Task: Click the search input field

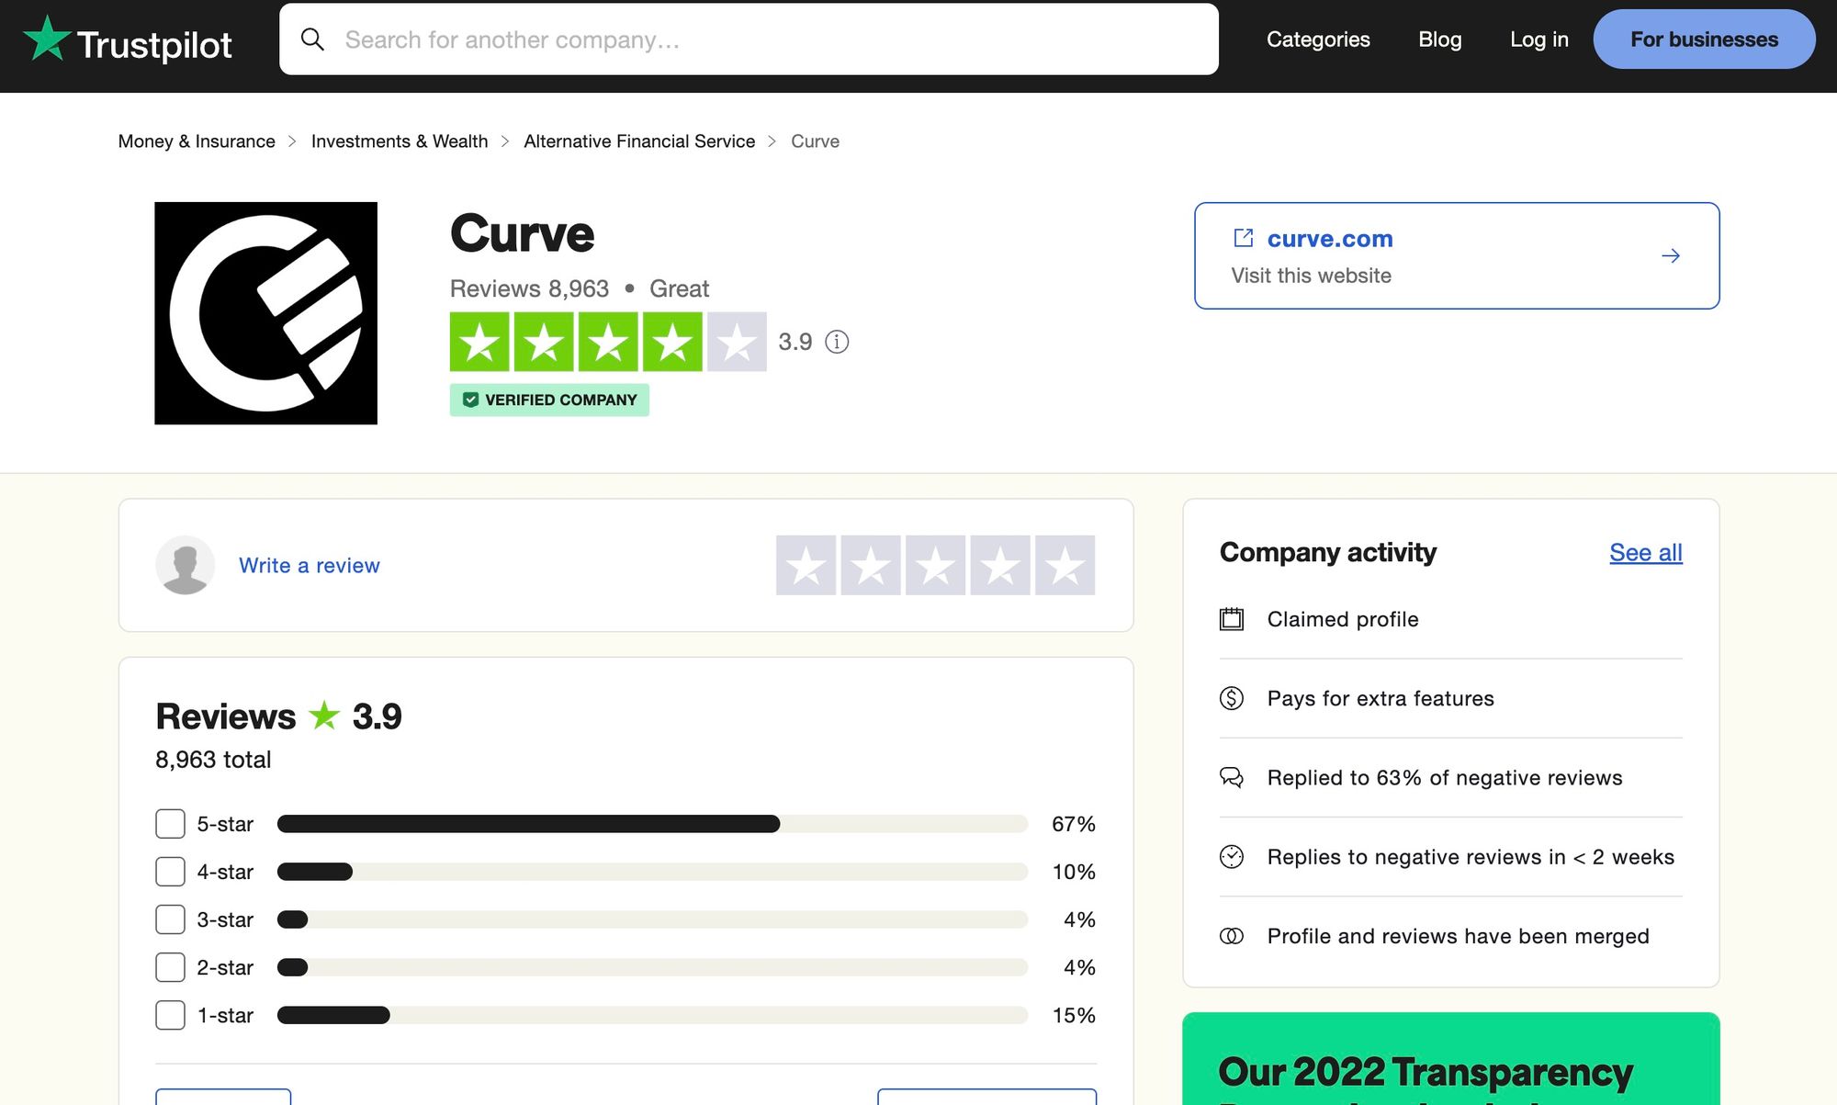Action: click(x=748, y=39)
